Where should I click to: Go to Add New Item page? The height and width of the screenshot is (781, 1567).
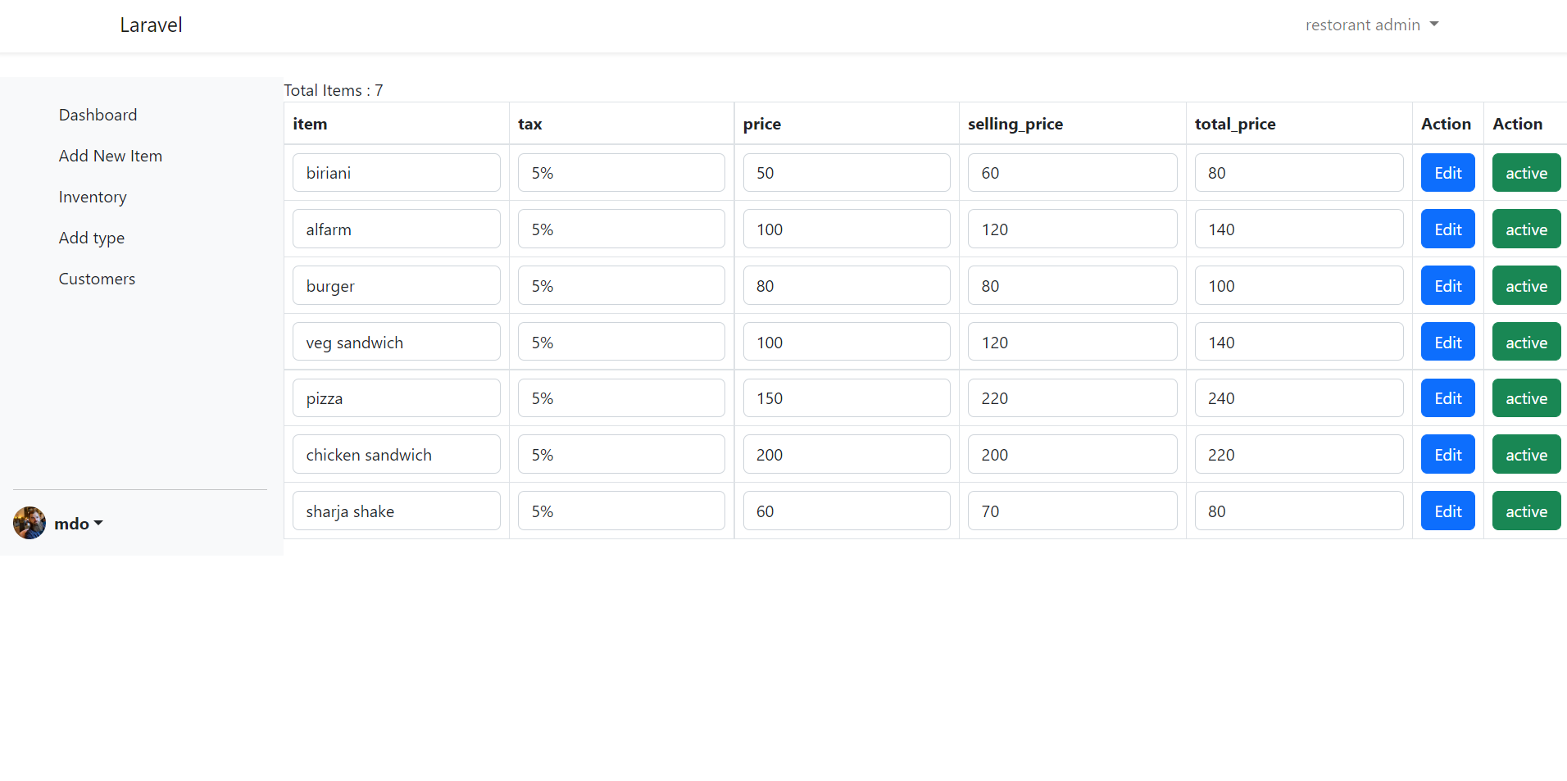[x=110, y=156]
